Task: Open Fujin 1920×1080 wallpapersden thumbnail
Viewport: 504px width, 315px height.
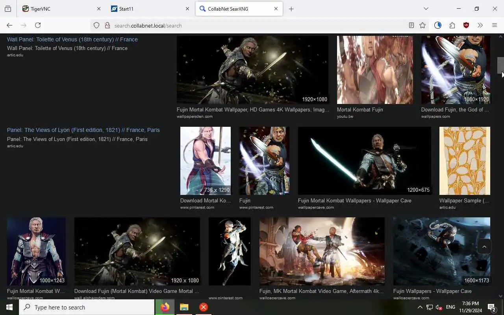Action: 252,70
